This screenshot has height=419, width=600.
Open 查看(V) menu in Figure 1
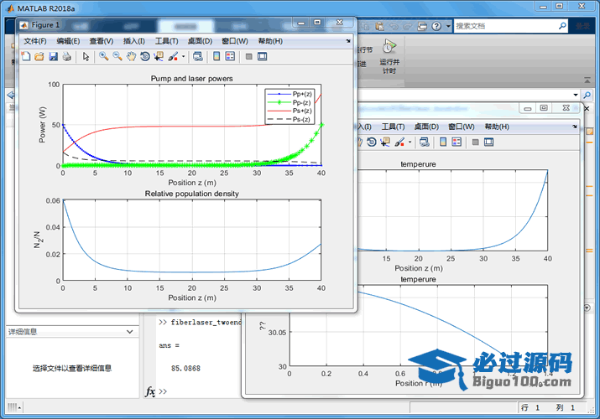101,41
